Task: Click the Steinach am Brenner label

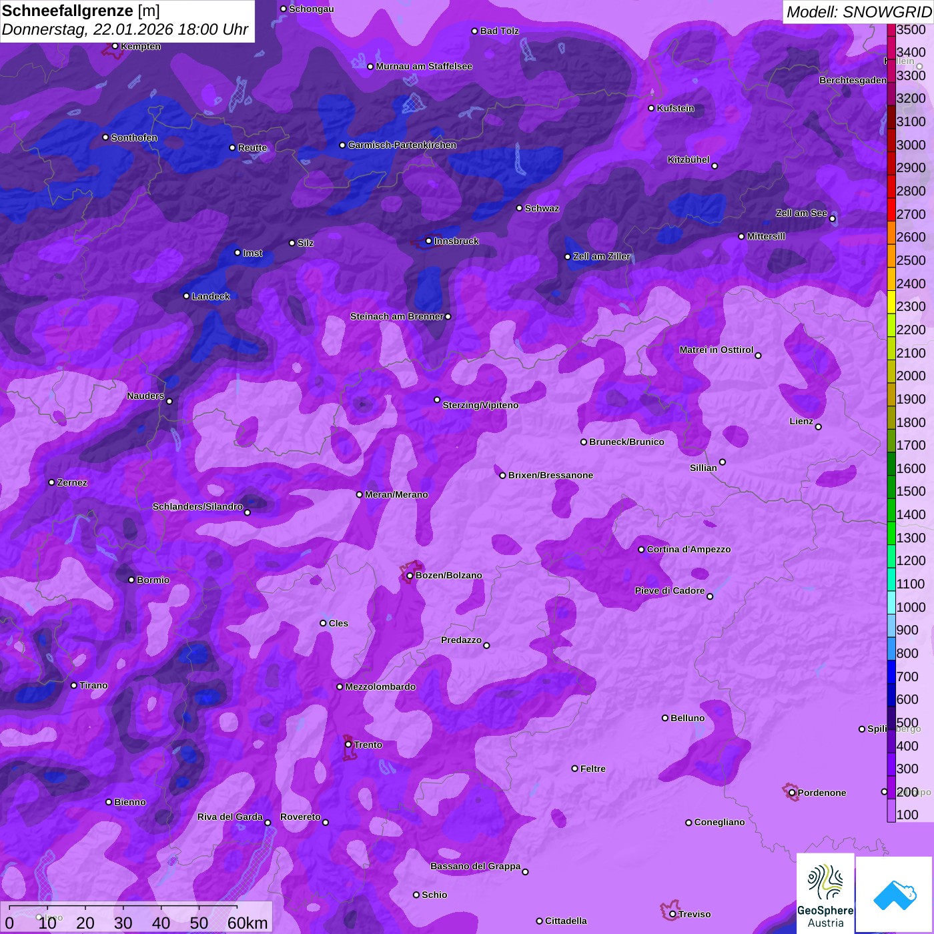Action: tap(397, 317)
